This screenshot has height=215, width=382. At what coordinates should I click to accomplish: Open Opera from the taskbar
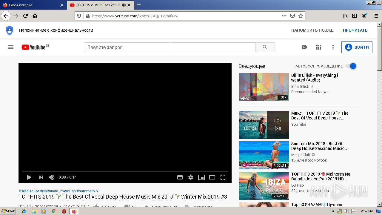tap(64, 211)
